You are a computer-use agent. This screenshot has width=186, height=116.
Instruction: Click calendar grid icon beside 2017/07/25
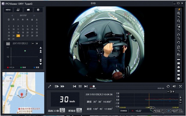click(x=8, y=43)
